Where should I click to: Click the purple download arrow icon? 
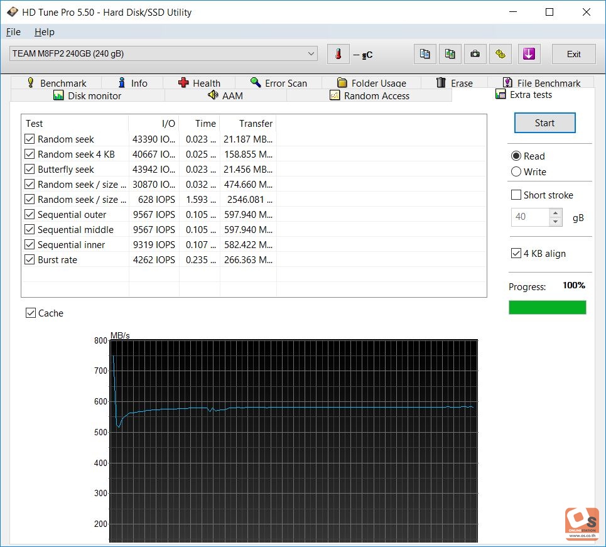click(x=529, y=54)
